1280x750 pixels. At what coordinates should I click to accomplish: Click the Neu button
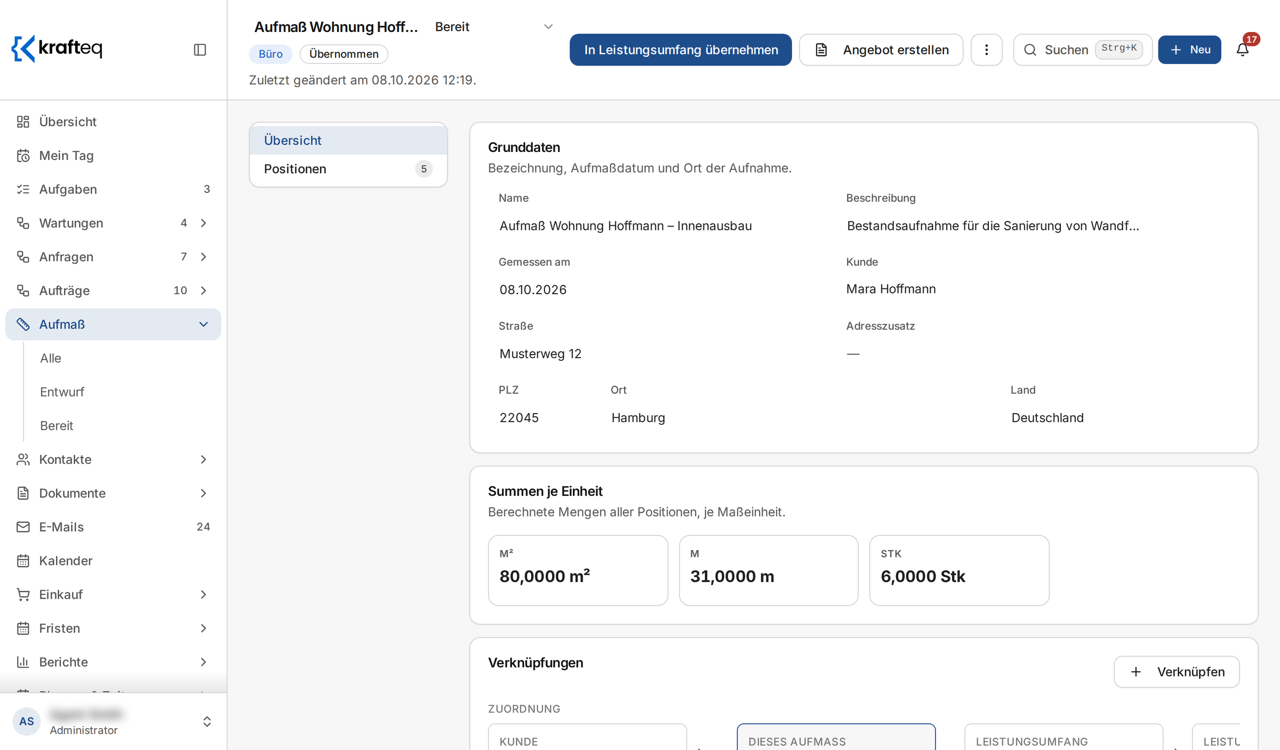[1189, 50]
